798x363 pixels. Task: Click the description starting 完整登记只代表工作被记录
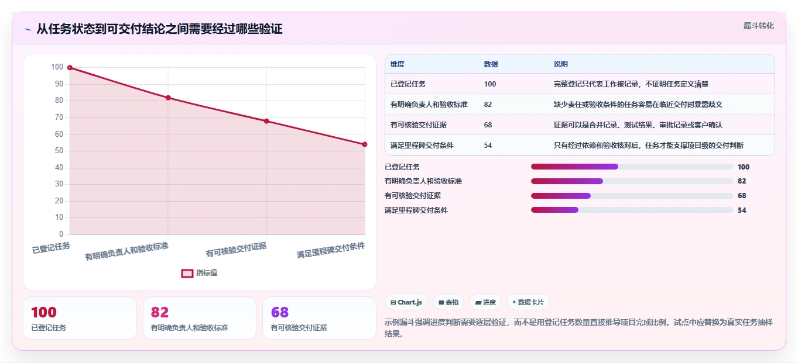[632, 84]
